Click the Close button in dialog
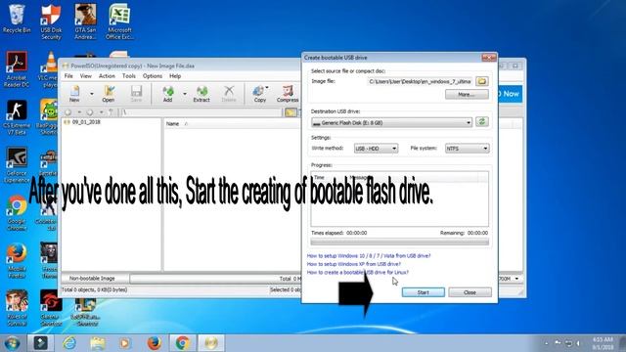The width and height of the screenshot is (626, 352). (469, 292)
